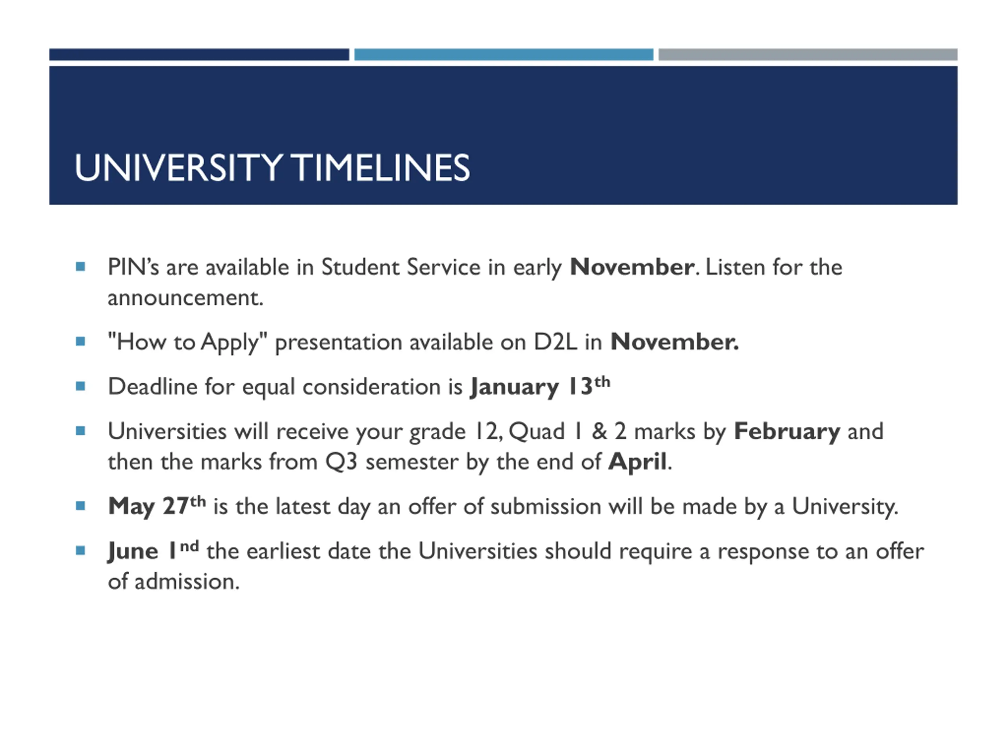Click the bullet beside Universities will receive line
Viewport: 1008px width, 756px height.
pos(81,431)
